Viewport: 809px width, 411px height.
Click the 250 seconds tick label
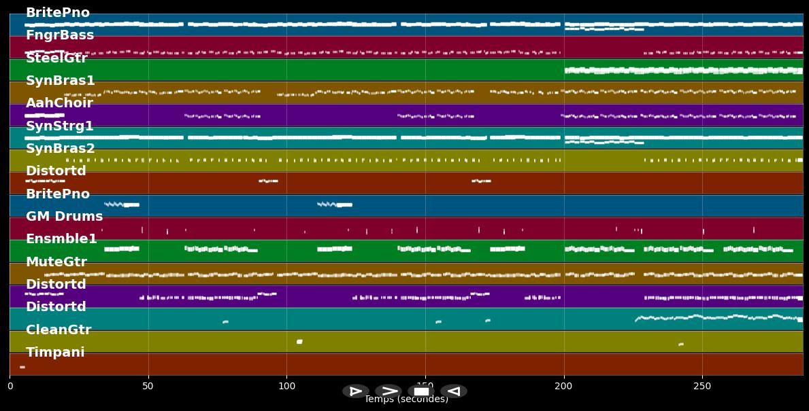point(702,387)
